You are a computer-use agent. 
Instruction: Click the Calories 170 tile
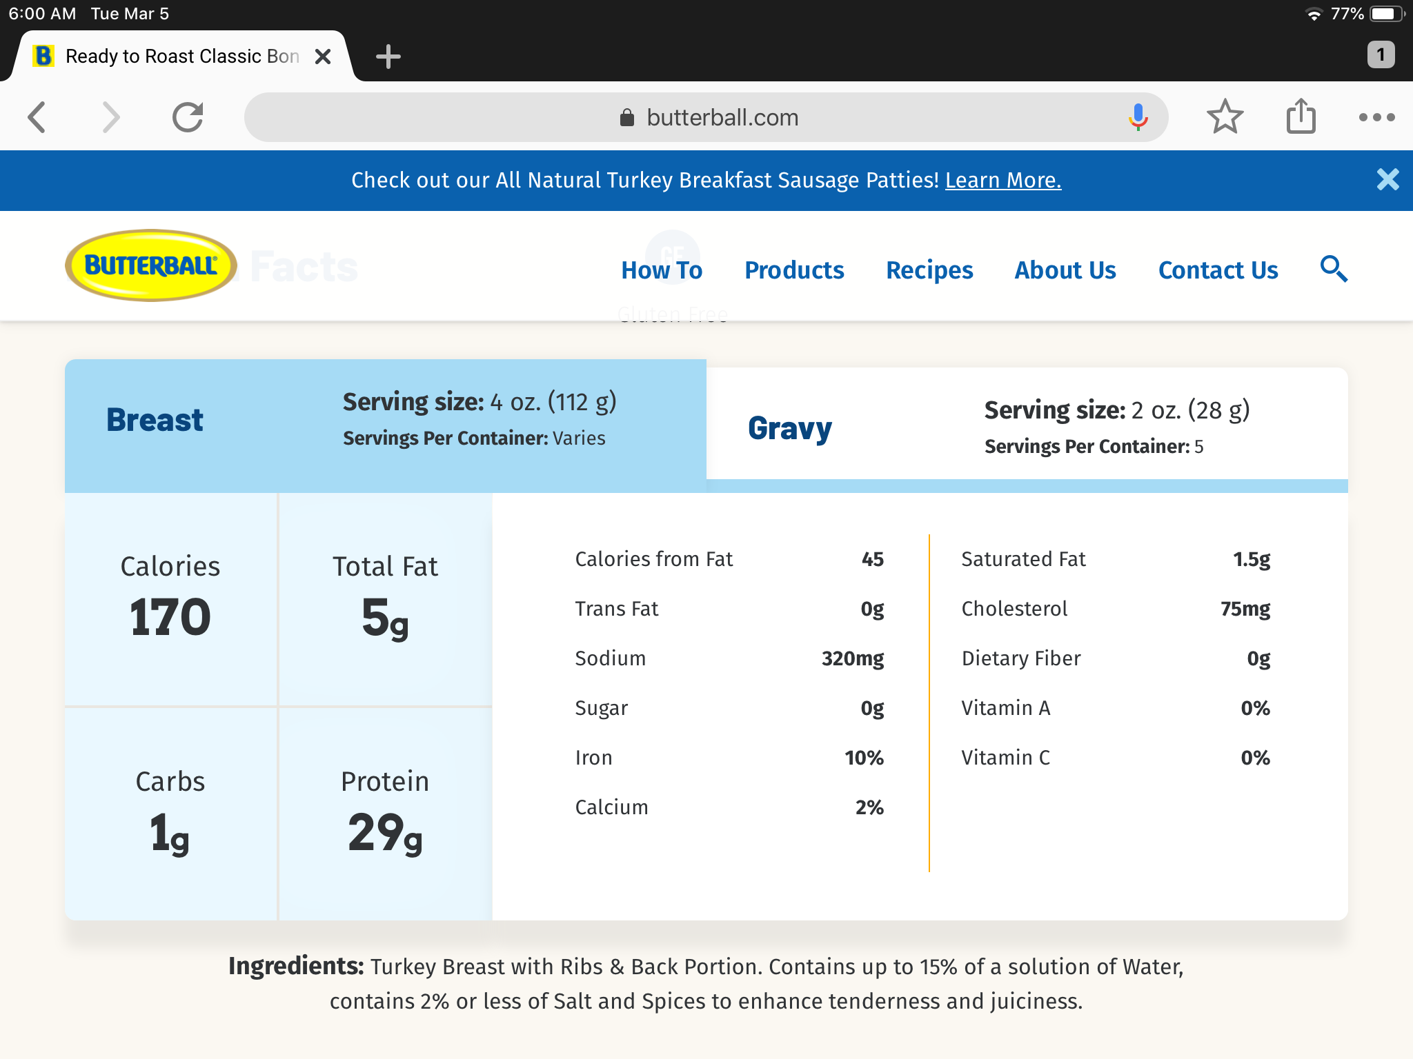click(170, 599)
